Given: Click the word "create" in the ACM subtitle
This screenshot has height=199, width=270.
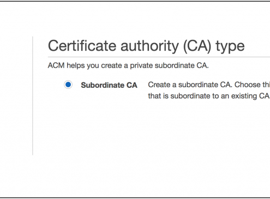Looking at the screenshot, I should (x=111, y=65).
